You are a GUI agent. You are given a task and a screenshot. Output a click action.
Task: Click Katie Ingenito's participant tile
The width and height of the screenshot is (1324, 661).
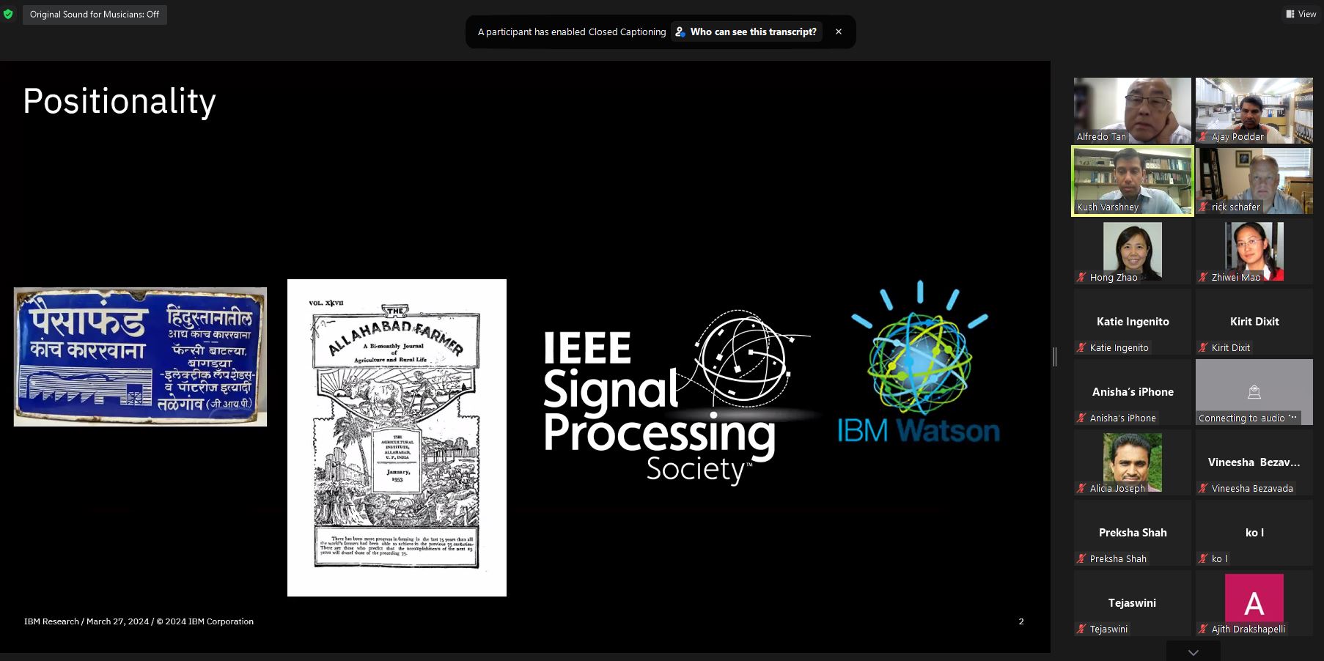pyautogui.click(x=1133, y=322)
